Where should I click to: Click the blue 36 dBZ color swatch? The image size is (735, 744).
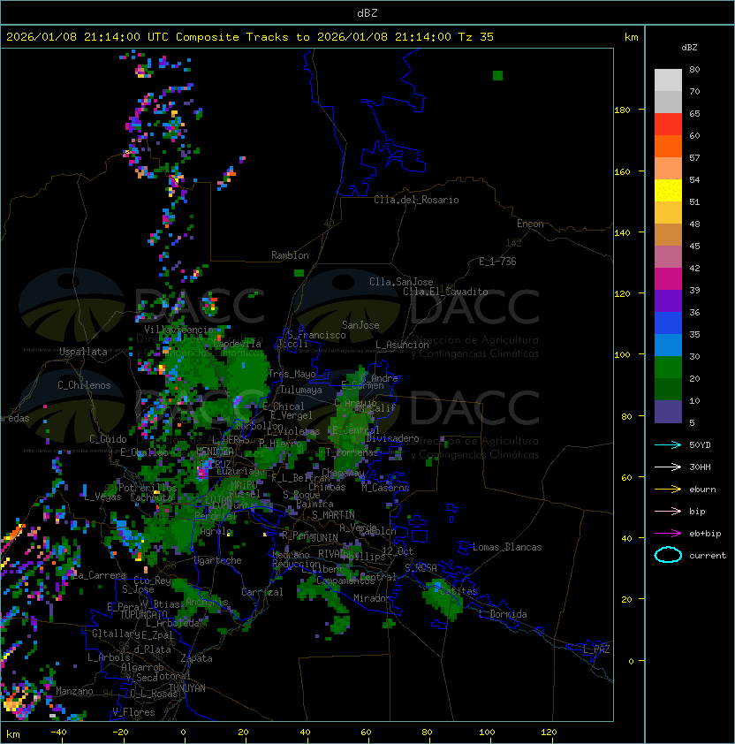coord(668,323)
